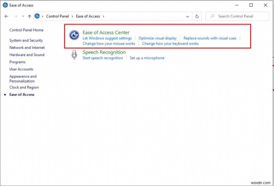Screen dimensions: 274x186
Task: Open Control Panel Home
Action: click(x=26, y=30)
